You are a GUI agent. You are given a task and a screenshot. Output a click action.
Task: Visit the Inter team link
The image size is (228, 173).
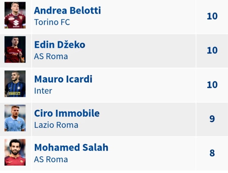(43, 91)
